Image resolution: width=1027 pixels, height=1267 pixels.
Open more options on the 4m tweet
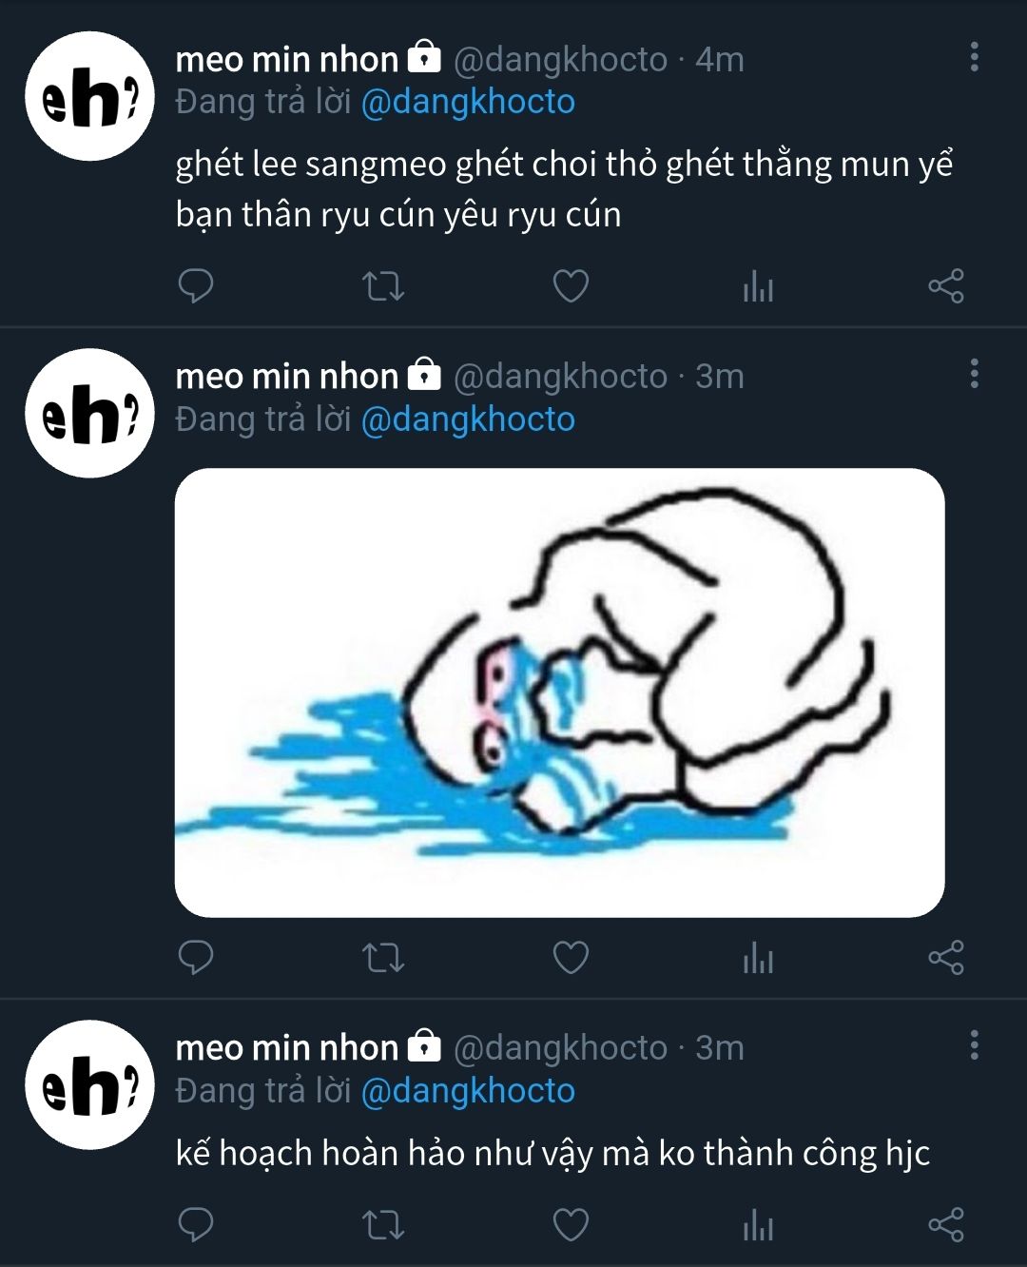[974, 57]
